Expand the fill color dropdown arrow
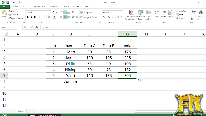Screen dimensions: 206x116 51,17
